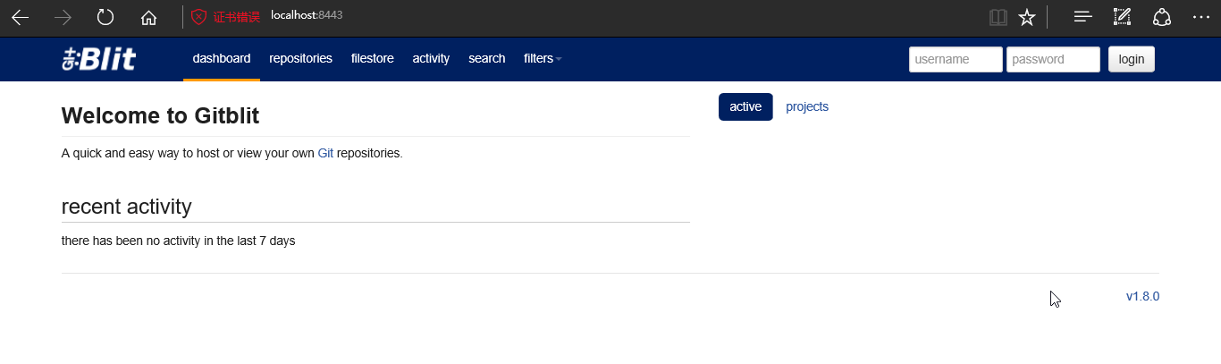Switch to the projects tab

pos(807,106)
